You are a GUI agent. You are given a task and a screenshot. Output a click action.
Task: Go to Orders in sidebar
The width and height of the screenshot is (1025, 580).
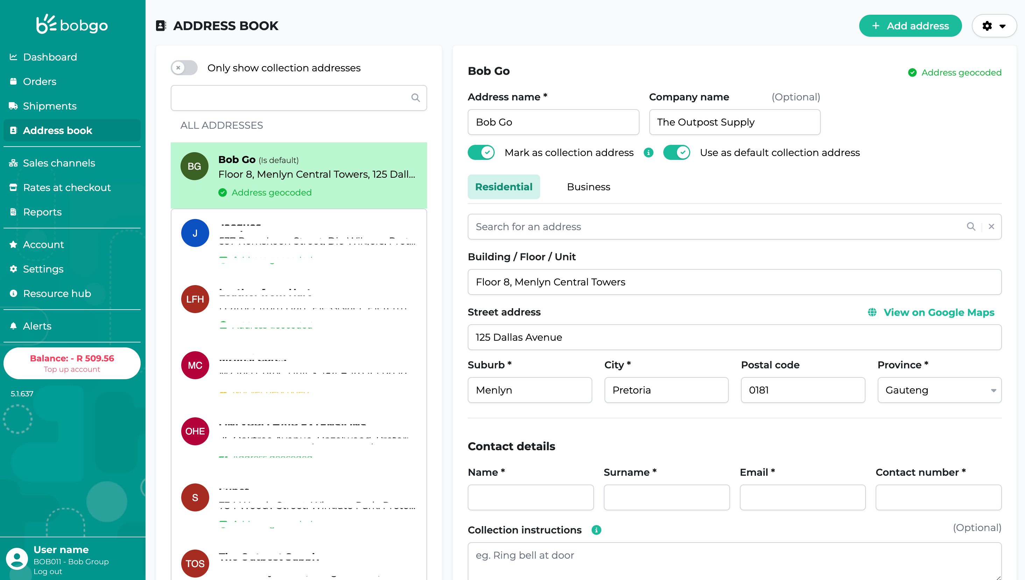(x=40, y=81)
